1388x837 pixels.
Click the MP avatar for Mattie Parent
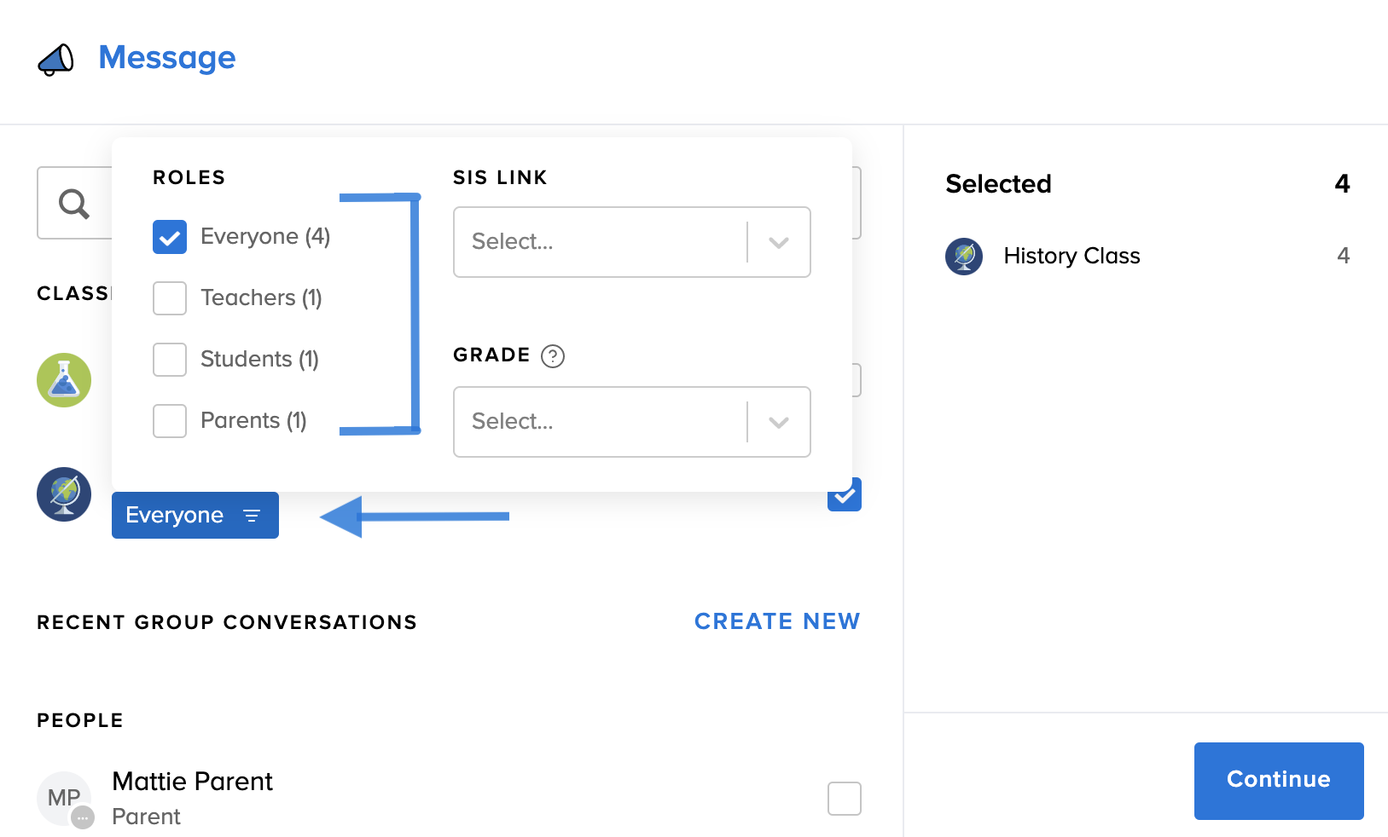click(x=64, y=799)
